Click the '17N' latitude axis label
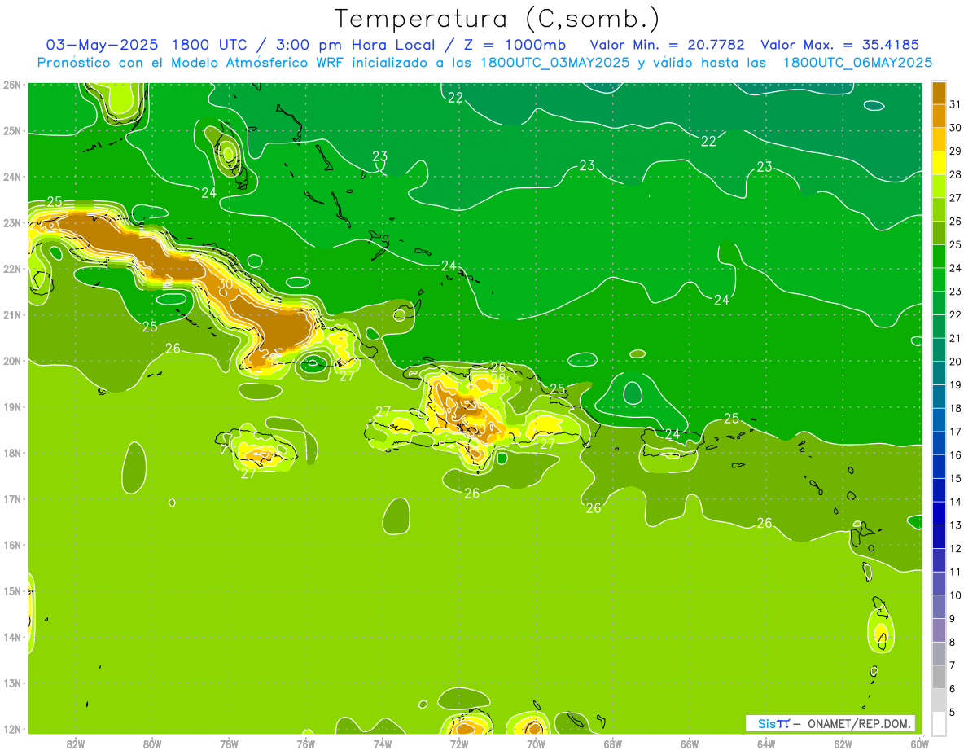The image size is (977, 755). (11, 499)
